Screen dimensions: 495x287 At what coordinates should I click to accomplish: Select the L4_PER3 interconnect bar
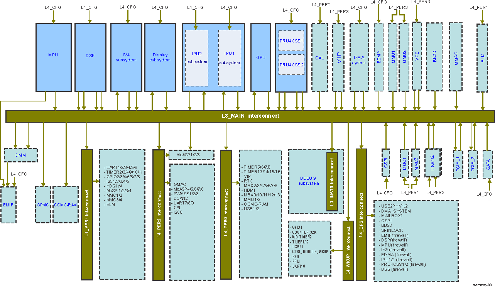(x=226, y=214)
